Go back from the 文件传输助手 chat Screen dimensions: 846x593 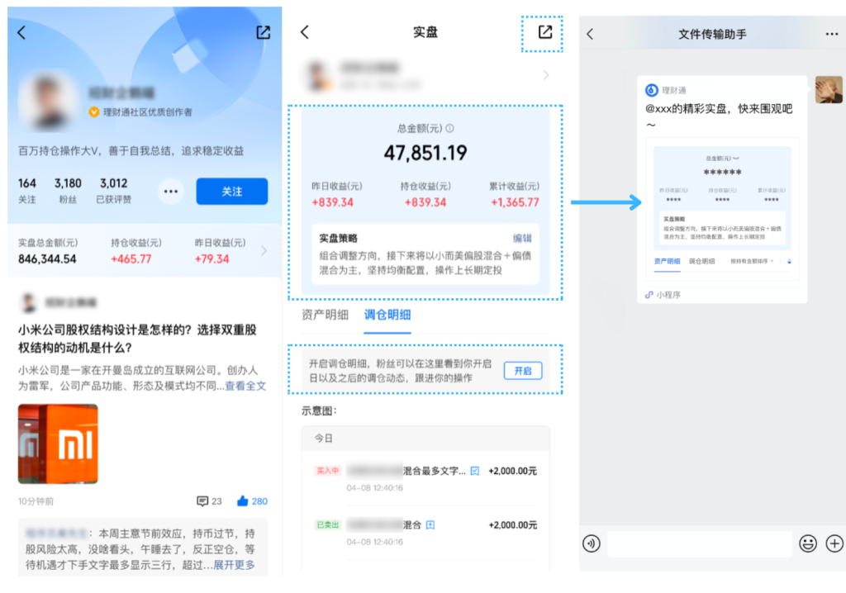click(x=590, y=34)
